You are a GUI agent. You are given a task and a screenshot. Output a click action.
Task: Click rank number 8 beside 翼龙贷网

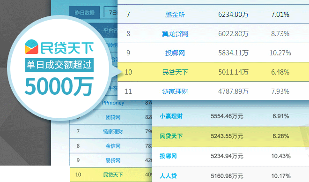(x=128, y=34)
